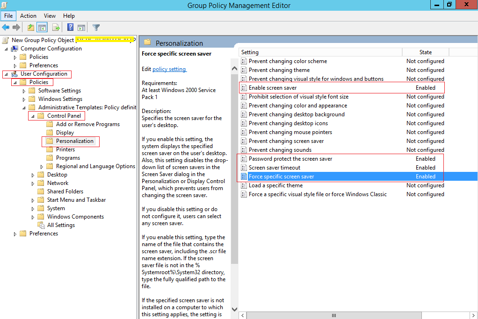Select 'Prevent changing desktop background' setting

click(297, 114)
